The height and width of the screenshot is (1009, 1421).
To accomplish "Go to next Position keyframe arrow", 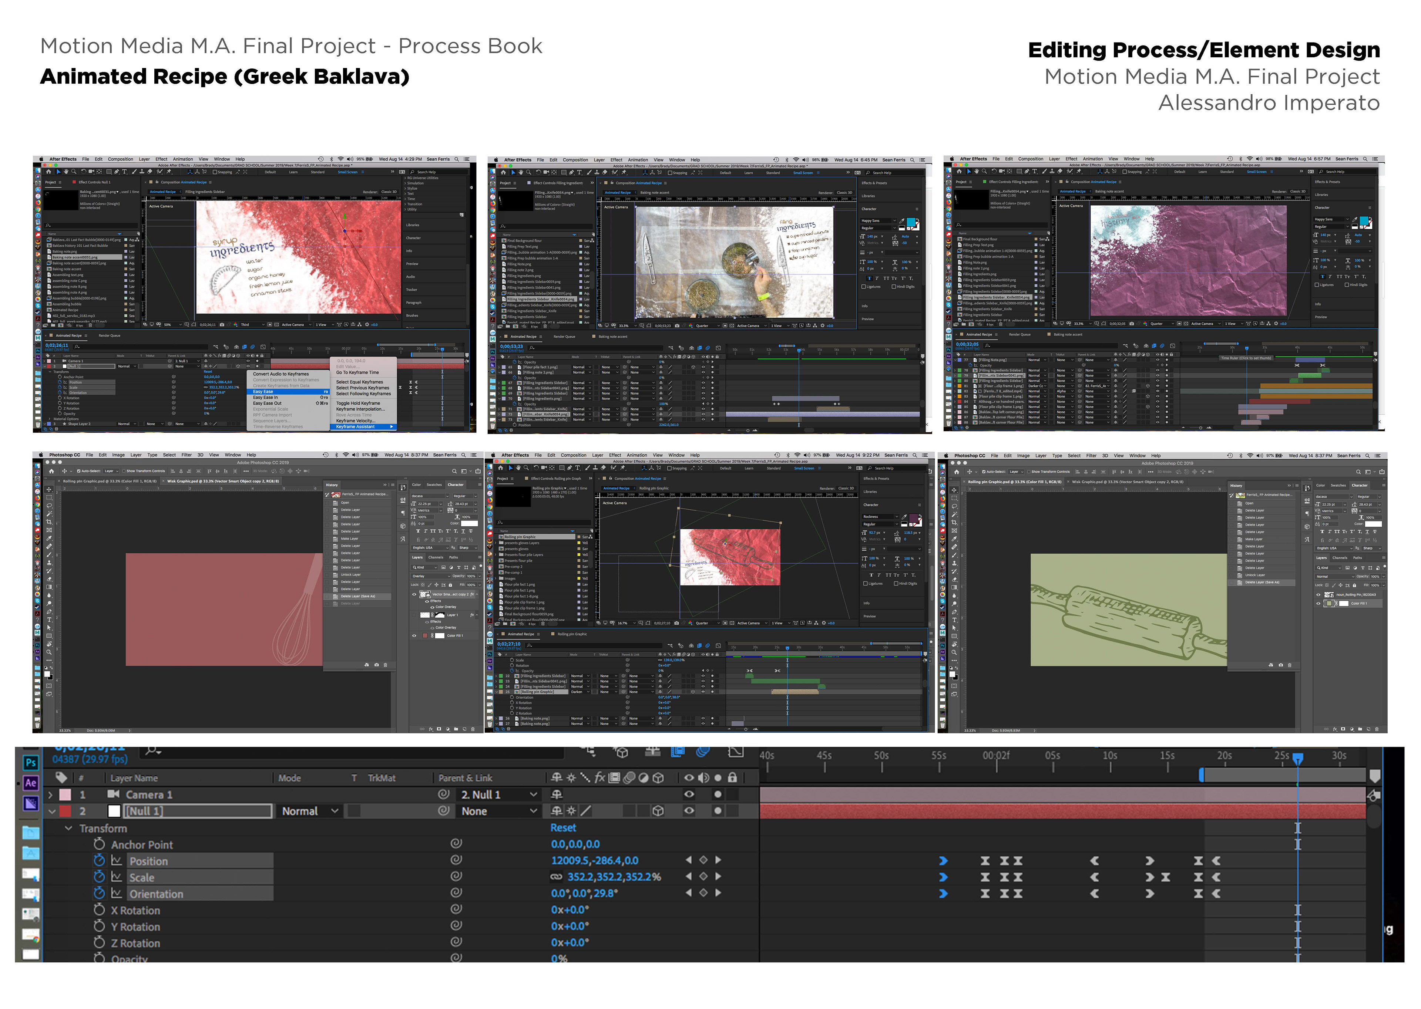I will tap(719, 861).
